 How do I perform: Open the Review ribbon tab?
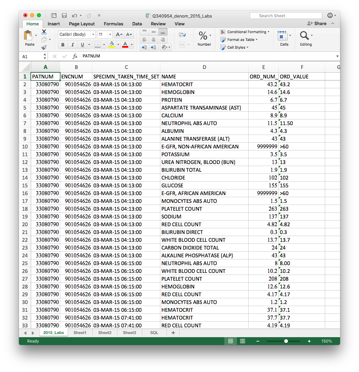[158, 24]
